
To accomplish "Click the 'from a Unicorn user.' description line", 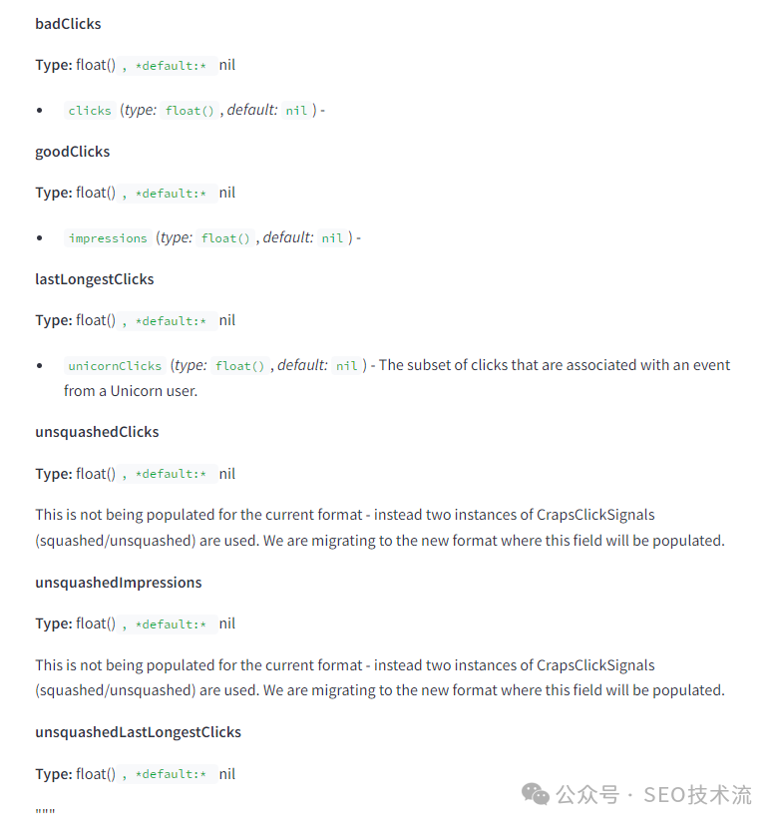I will 131,391.
